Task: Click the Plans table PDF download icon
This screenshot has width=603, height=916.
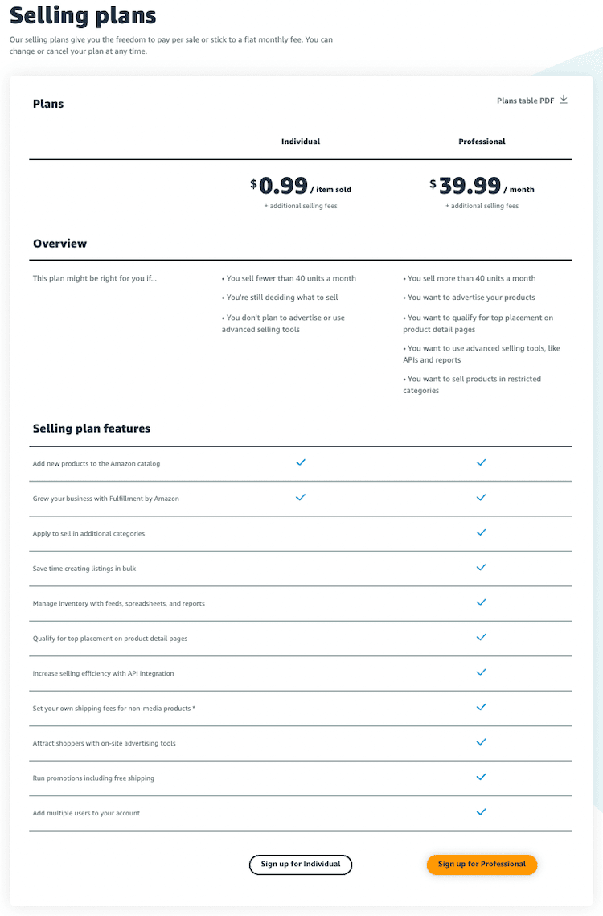Action: pyautogui.click(x=564, y=100)
